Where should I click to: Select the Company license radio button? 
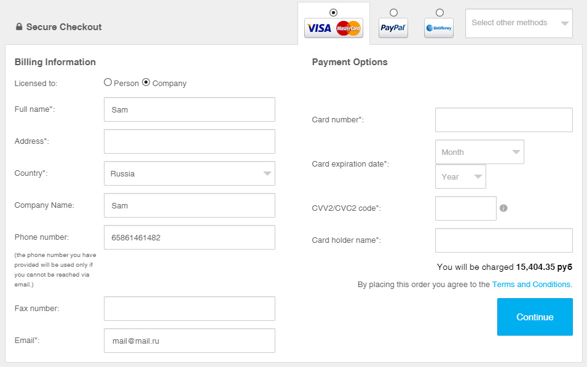coord(146,82)
